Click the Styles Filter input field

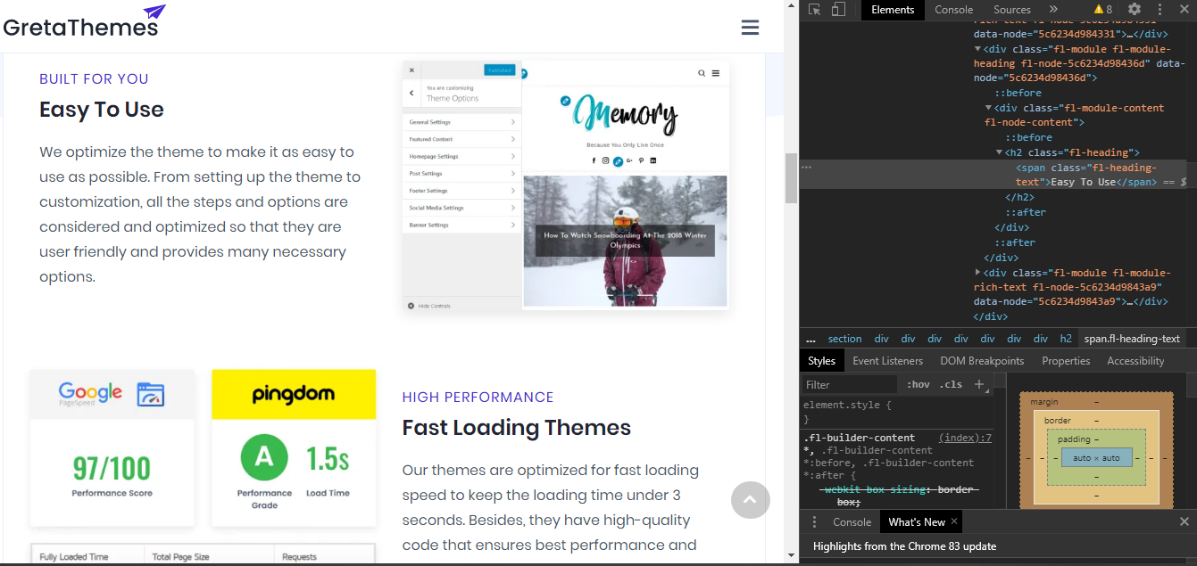pos(850,385)
